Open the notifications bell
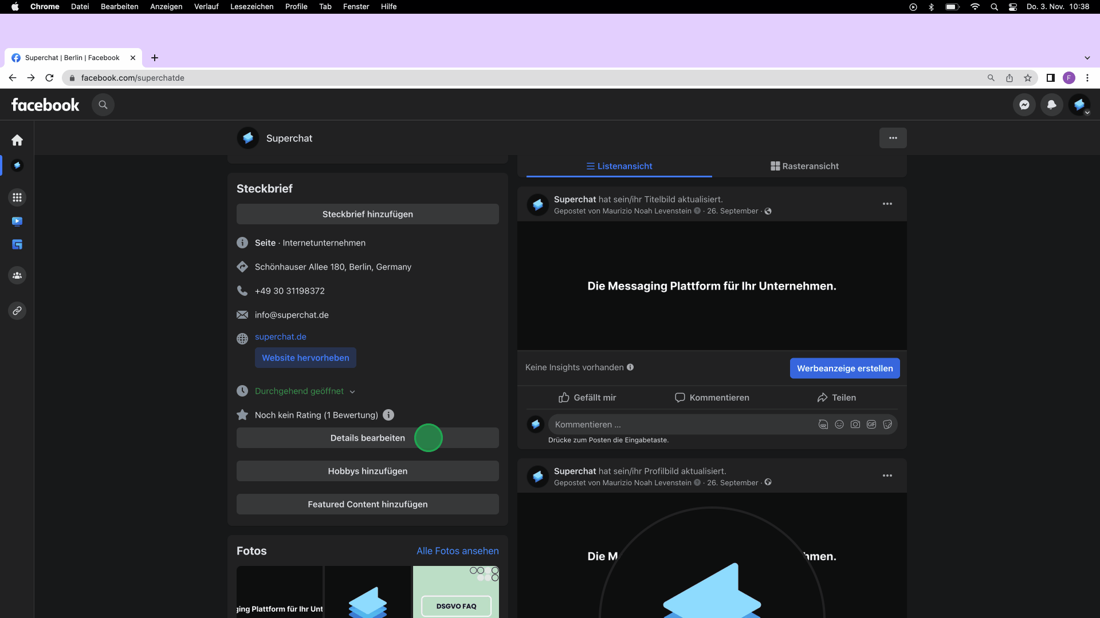This screenshot has height=618, width=1100. (x=1051, y=105)
